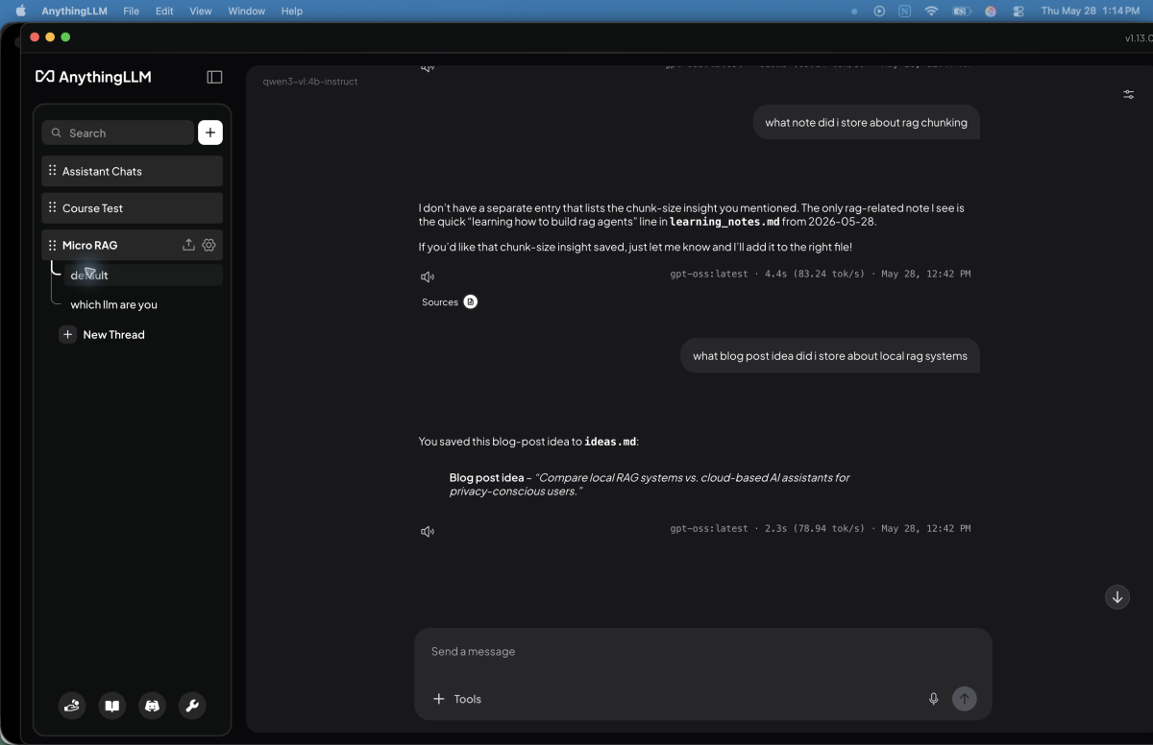
Task: Click the AnythingLLM logo
Action: pyautogui.click(x=93, y=77)
